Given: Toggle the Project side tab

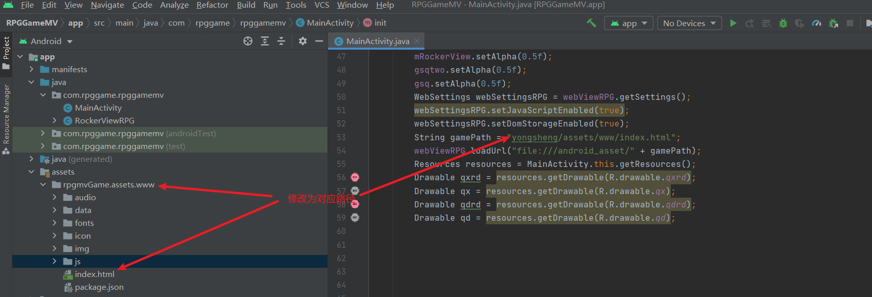Looking at the screenshot, I should point(6,53).
